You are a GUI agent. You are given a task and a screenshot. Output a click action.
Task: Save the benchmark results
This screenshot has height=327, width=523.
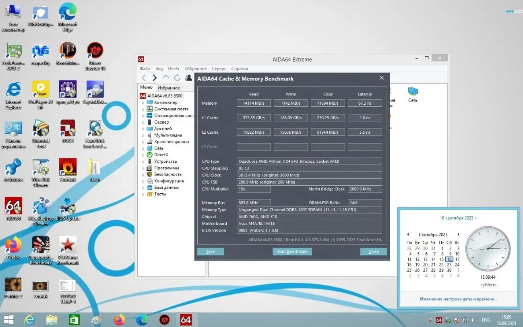click(x=210, y=251)
